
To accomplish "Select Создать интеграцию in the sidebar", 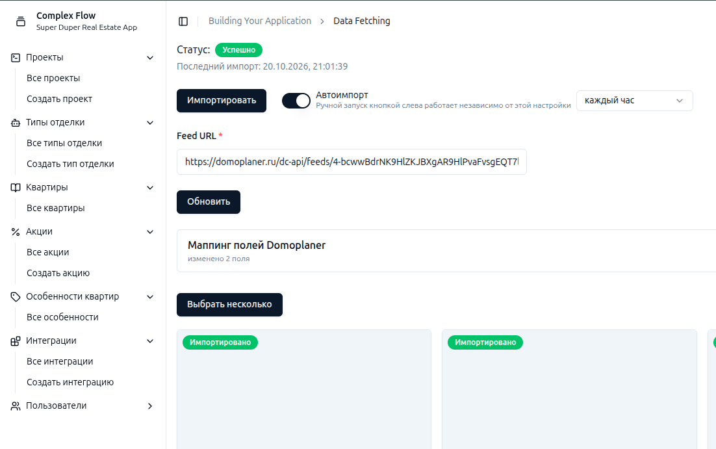I will click(x=70, y=382).
